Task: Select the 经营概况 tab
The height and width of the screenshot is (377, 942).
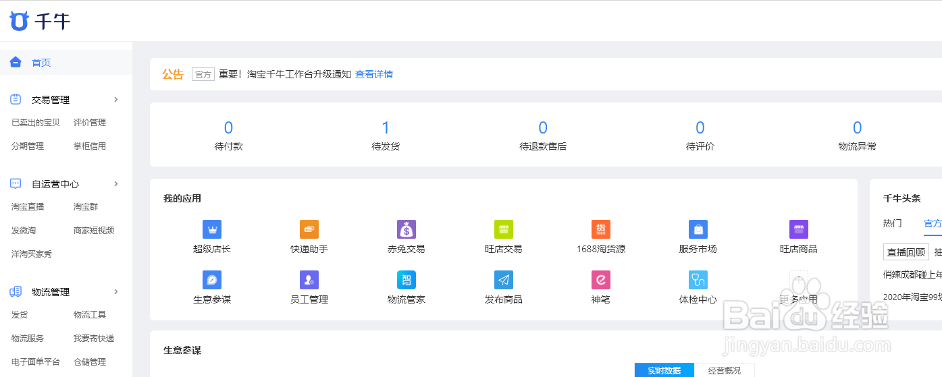Action: (725, 370)
